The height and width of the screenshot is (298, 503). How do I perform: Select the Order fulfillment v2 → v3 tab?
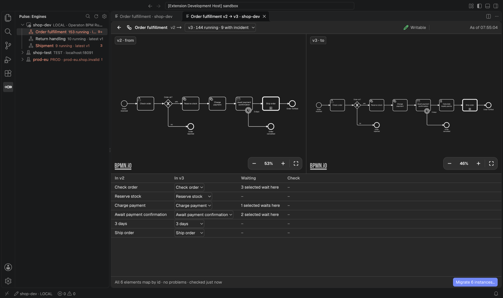click(x=225, y=16)
